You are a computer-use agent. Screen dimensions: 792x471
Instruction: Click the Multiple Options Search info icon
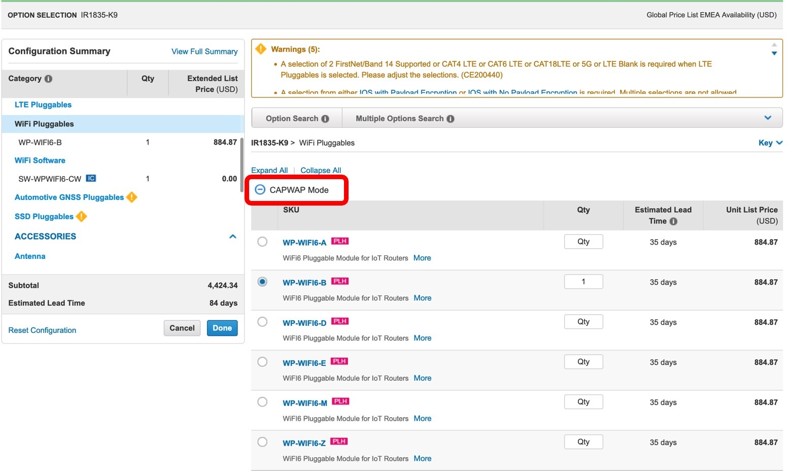coord(451,119)
